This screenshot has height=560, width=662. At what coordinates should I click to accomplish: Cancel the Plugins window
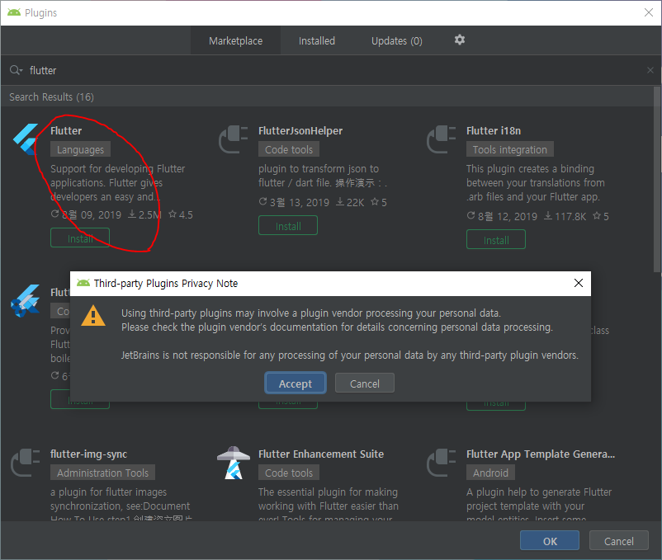pos(619,540)
